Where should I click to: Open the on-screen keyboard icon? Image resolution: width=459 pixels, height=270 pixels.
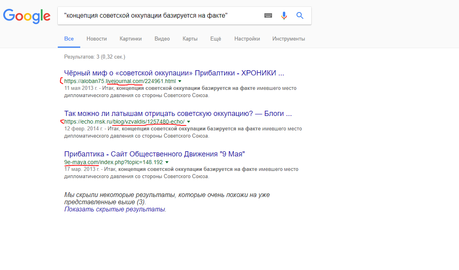[x=268, y=16]
